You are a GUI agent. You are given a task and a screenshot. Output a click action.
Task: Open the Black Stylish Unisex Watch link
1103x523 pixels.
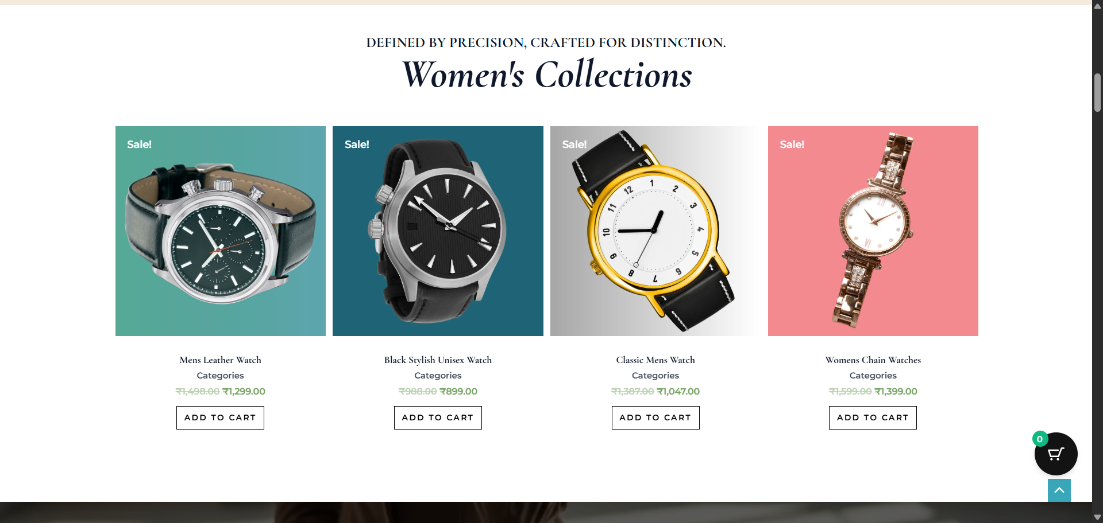(438, 360)
